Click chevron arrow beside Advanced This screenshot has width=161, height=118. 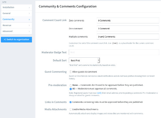29,31
